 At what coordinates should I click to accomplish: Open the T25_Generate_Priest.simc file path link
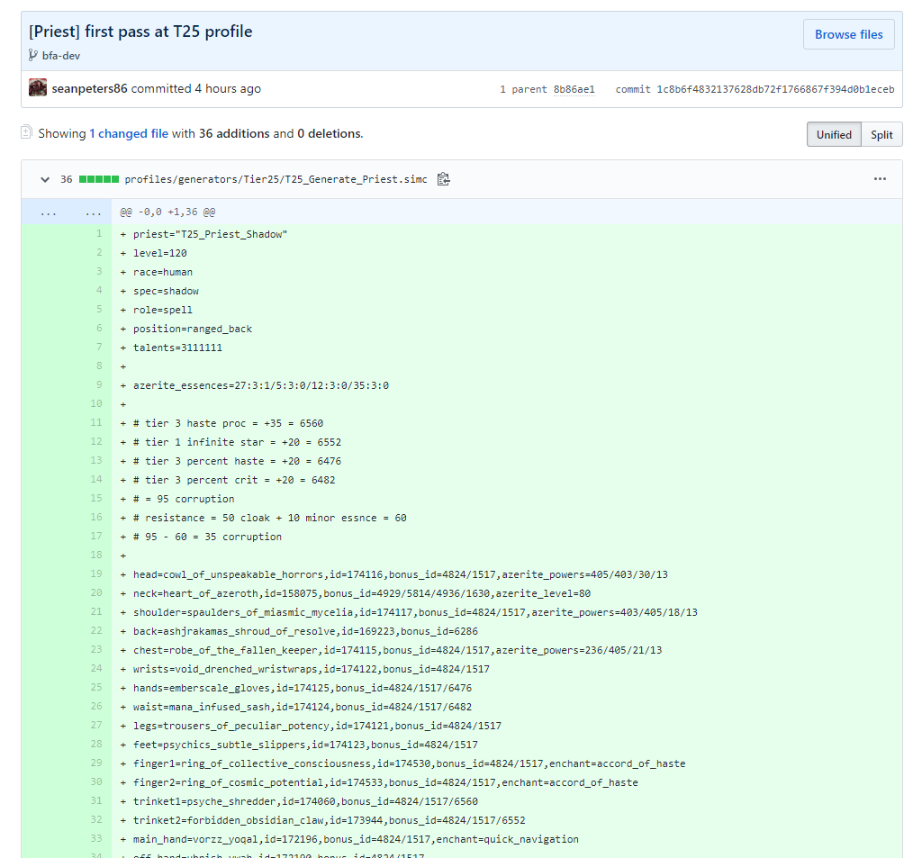pos(278,179)
